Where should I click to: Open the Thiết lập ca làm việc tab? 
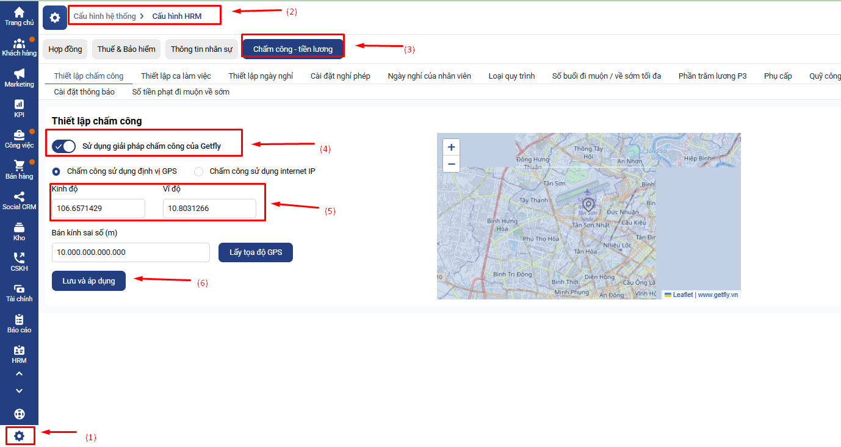(x=176, y=76)
